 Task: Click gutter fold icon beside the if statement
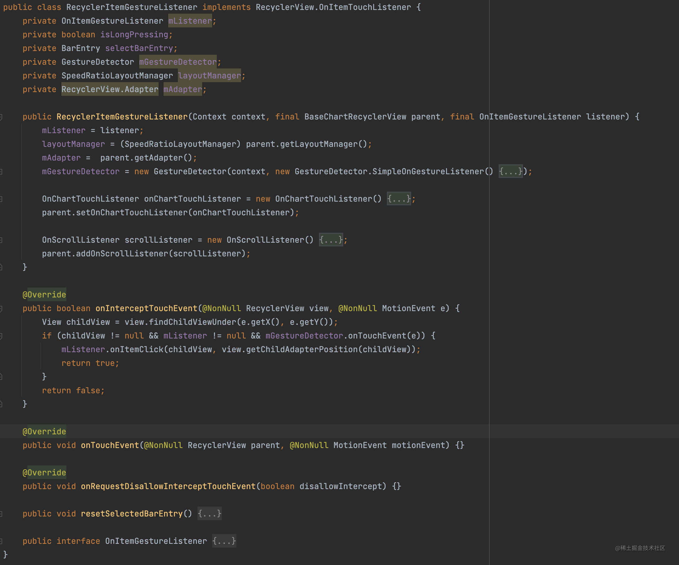click(x=1, y=336)
